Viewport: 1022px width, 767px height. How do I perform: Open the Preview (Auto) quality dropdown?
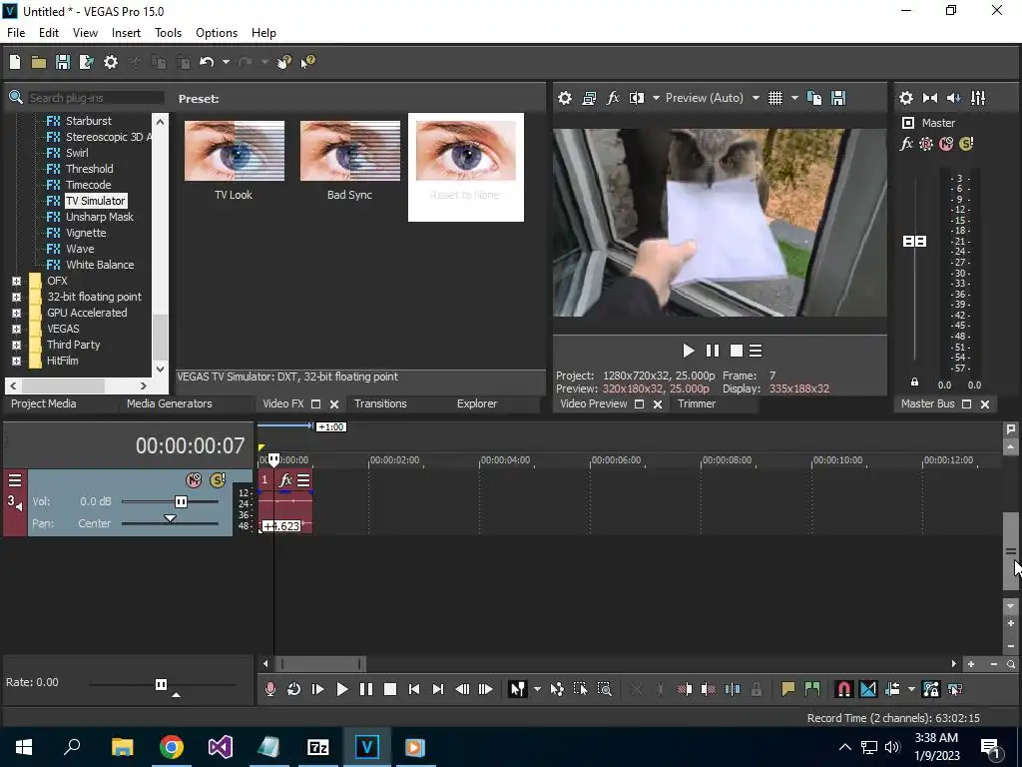(756, 98)
